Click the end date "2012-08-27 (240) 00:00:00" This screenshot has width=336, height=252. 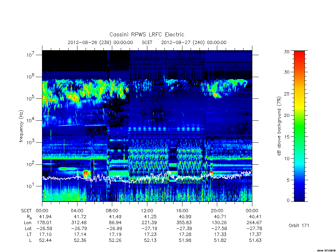tap(194, 42)
